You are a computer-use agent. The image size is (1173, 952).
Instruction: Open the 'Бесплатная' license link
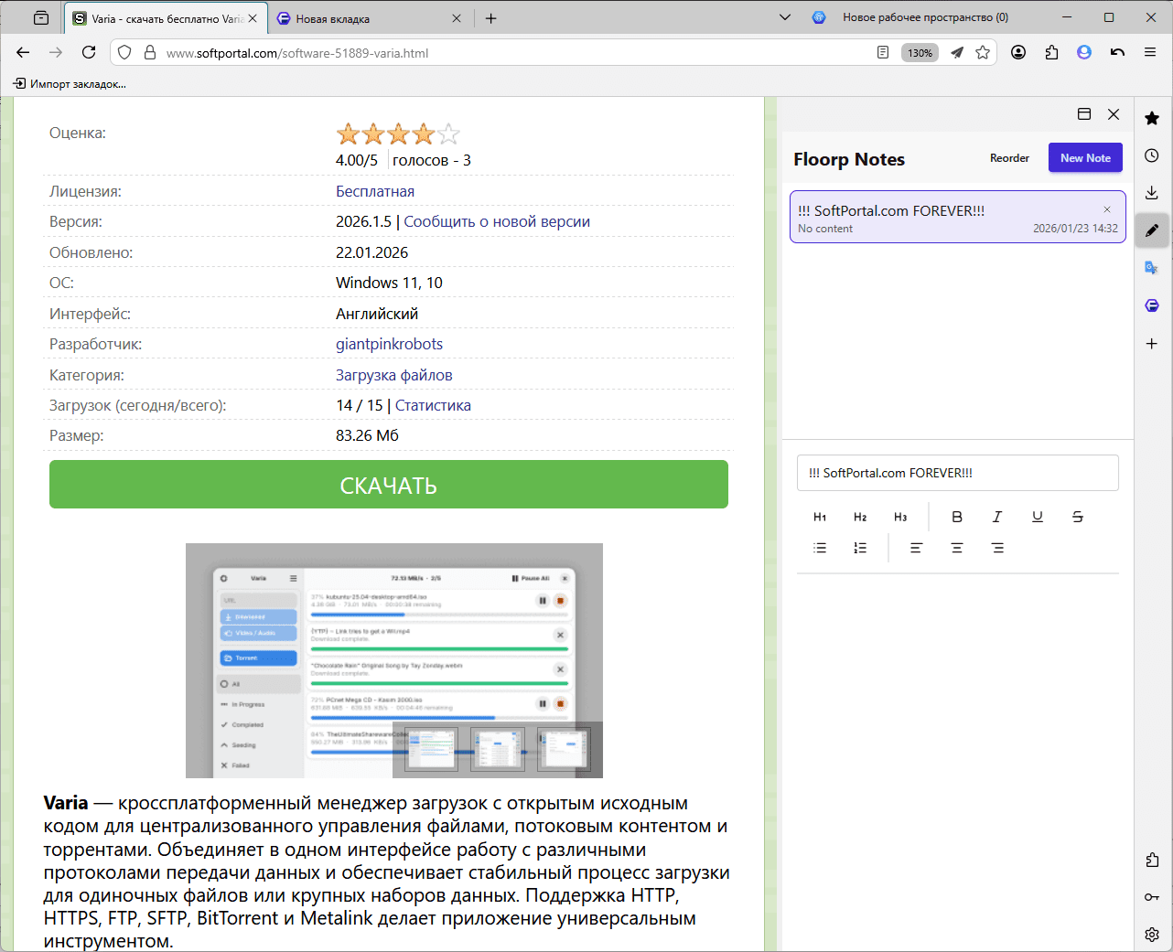[375, 191]
